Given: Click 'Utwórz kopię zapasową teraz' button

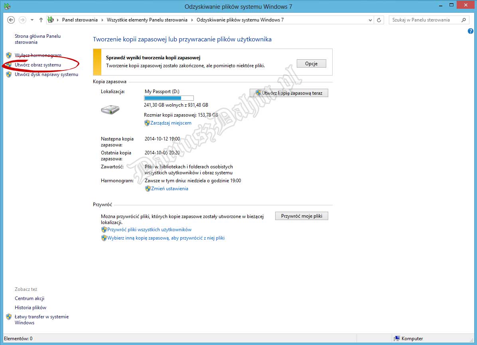Looking at the screenshot, I should coord(289,93).
